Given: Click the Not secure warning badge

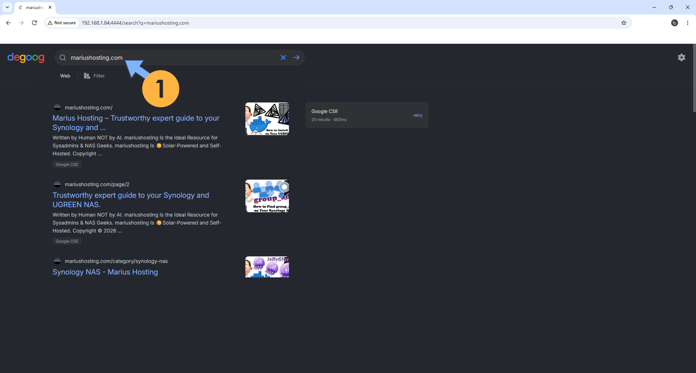Looking at the screenshot, I should 62,23.
